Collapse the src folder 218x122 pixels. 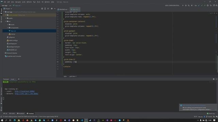6,21
